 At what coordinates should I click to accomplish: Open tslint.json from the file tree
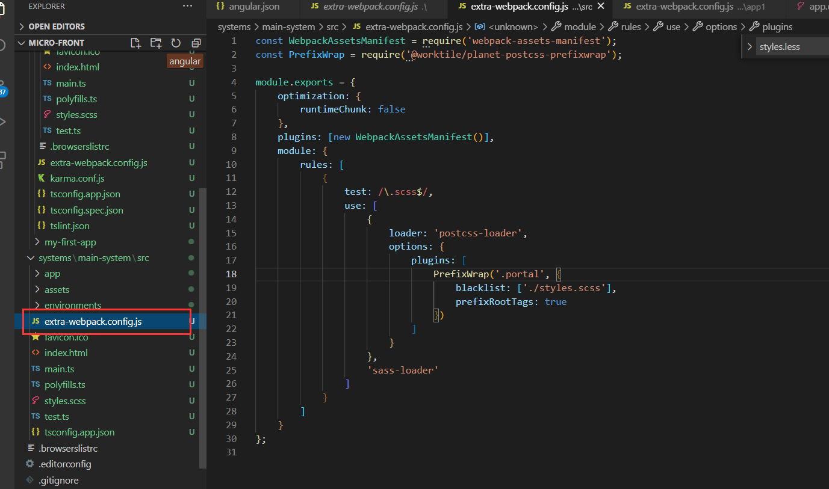pyautogui.click(x=70, y=226)
